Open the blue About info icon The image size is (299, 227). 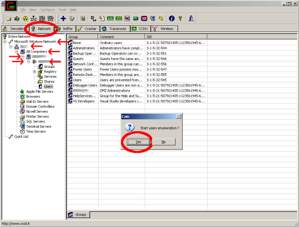coord(171,18)
